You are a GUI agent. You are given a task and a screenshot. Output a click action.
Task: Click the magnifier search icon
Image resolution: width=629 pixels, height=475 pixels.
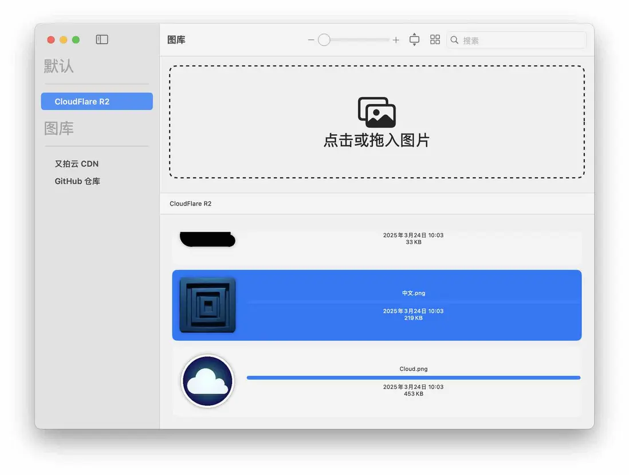pos(454,40)
